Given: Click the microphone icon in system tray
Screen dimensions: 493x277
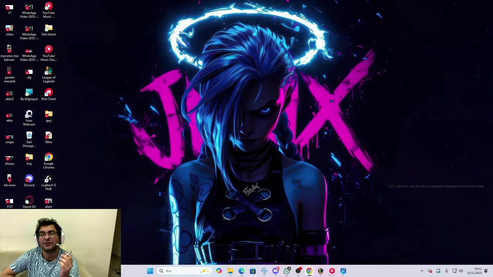Looking at the screenshot, I should 446,271.
